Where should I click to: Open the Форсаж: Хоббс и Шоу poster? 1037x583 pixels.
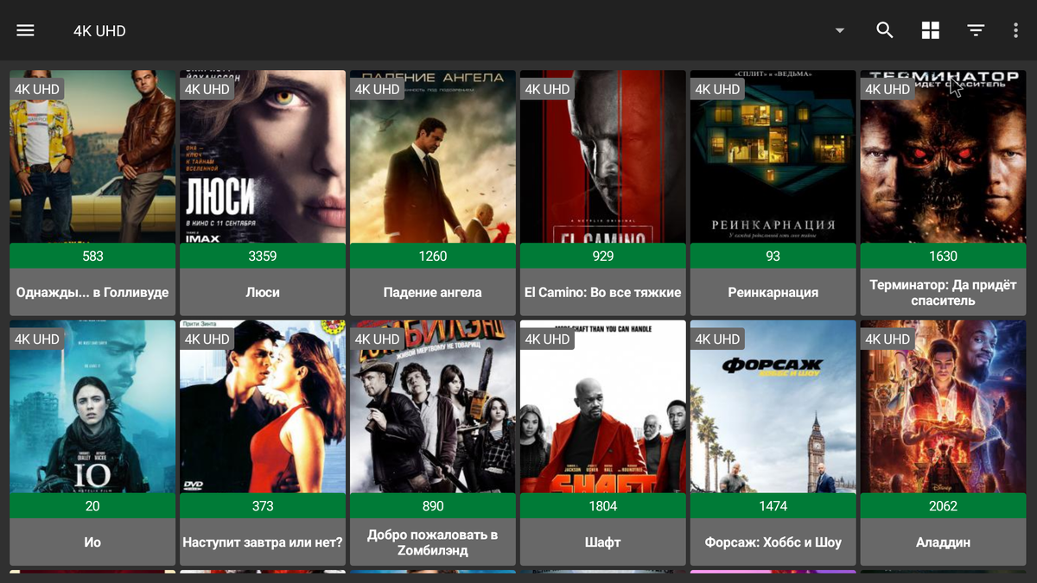773,407
